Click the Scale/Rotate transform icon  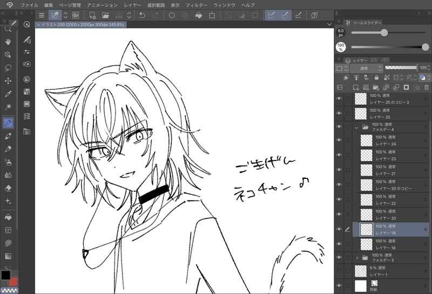tap(212, 15)
